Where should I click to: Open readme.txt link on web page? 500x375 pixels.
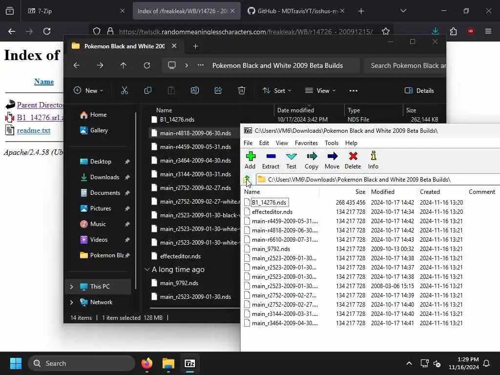coord(34,130)
